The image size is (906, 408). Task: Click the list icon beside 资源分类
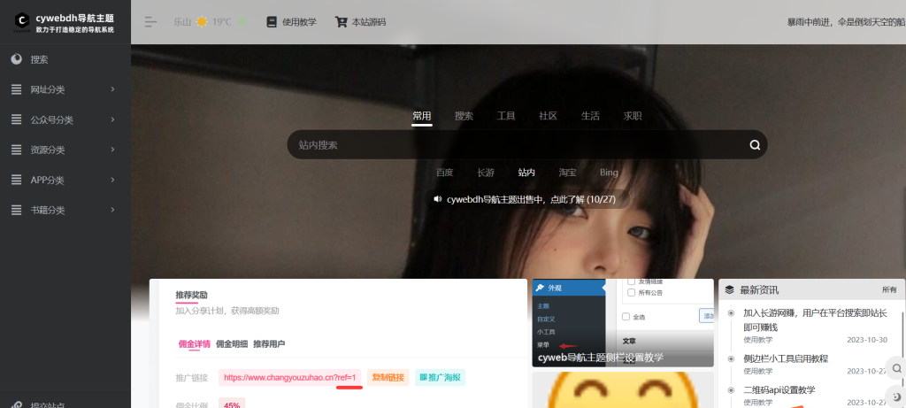(17, 150)
